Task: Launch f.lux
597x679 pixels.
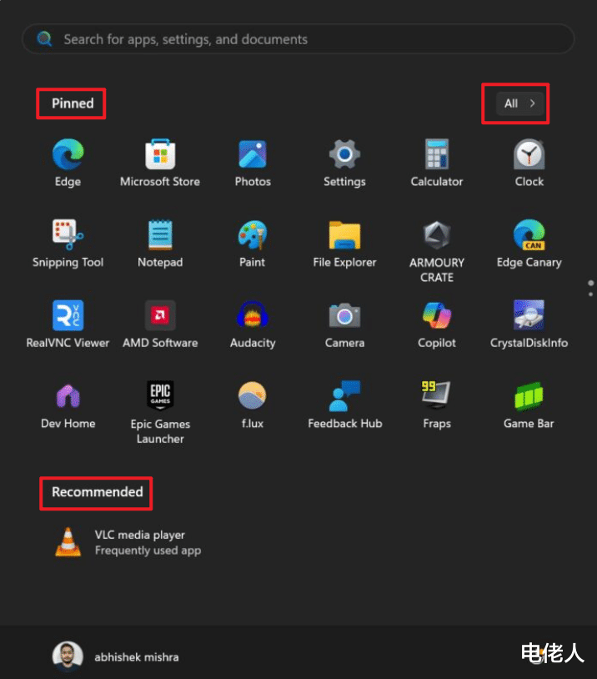Action: (x=253, y=405)
